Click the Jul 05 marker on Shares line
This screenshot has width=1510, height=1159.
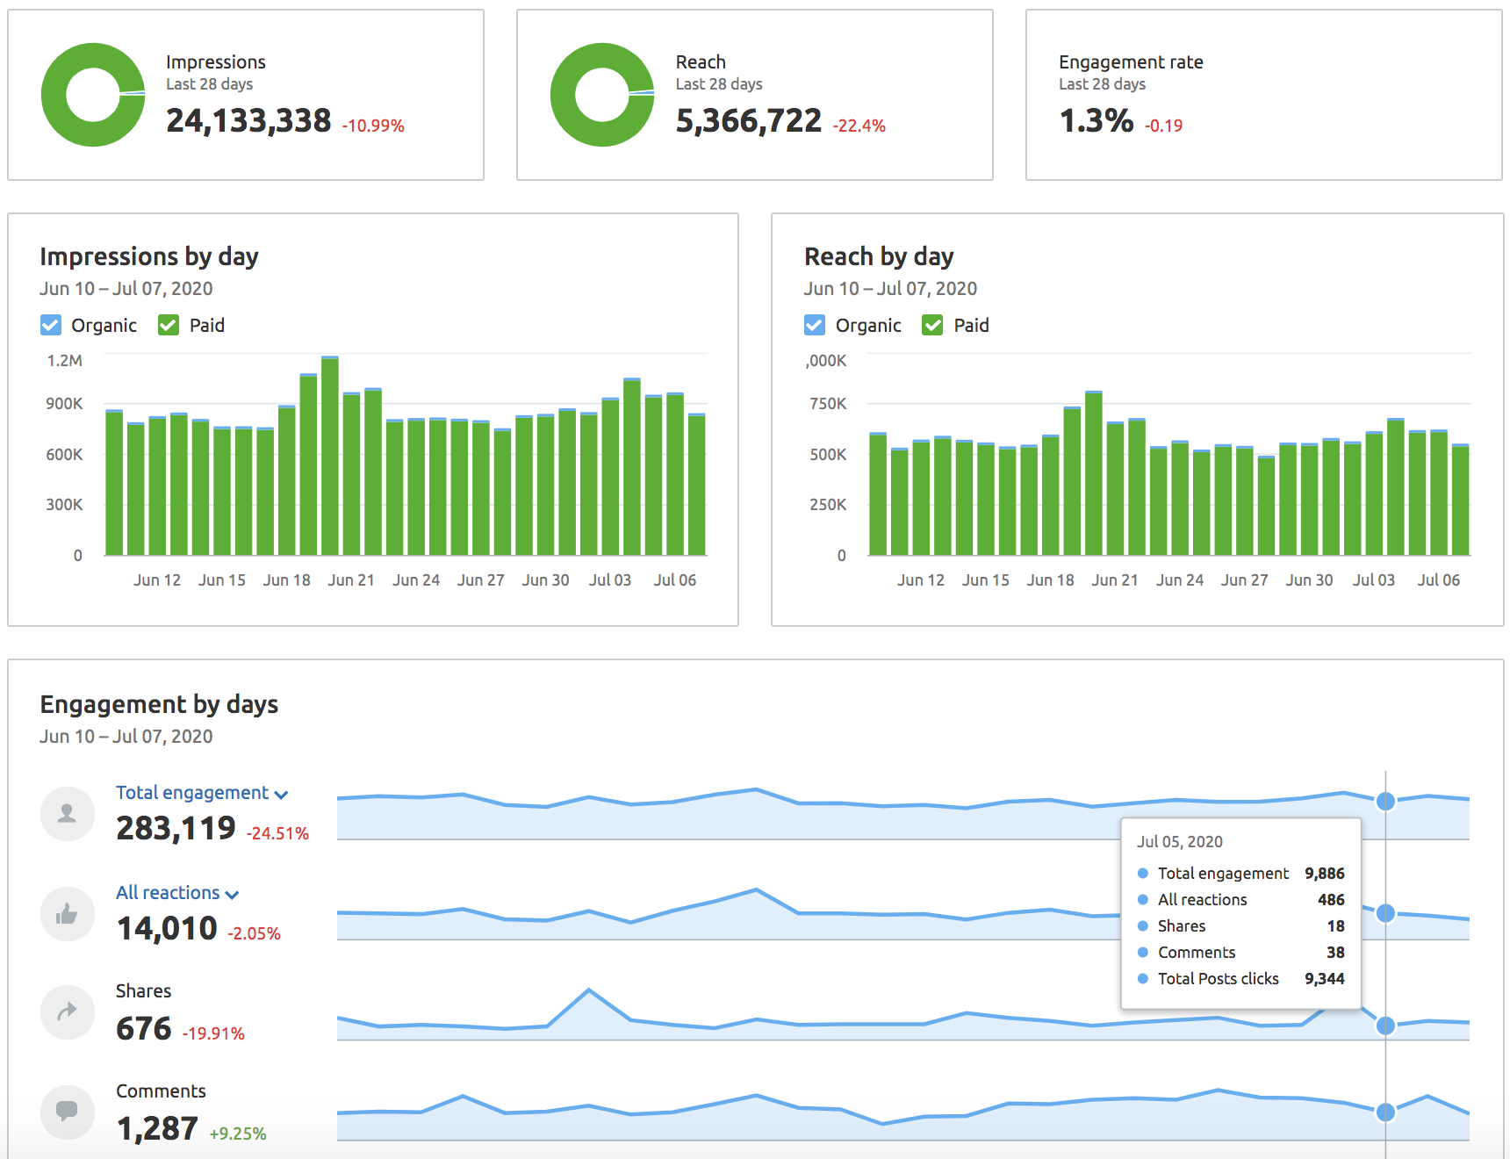1385,1026
